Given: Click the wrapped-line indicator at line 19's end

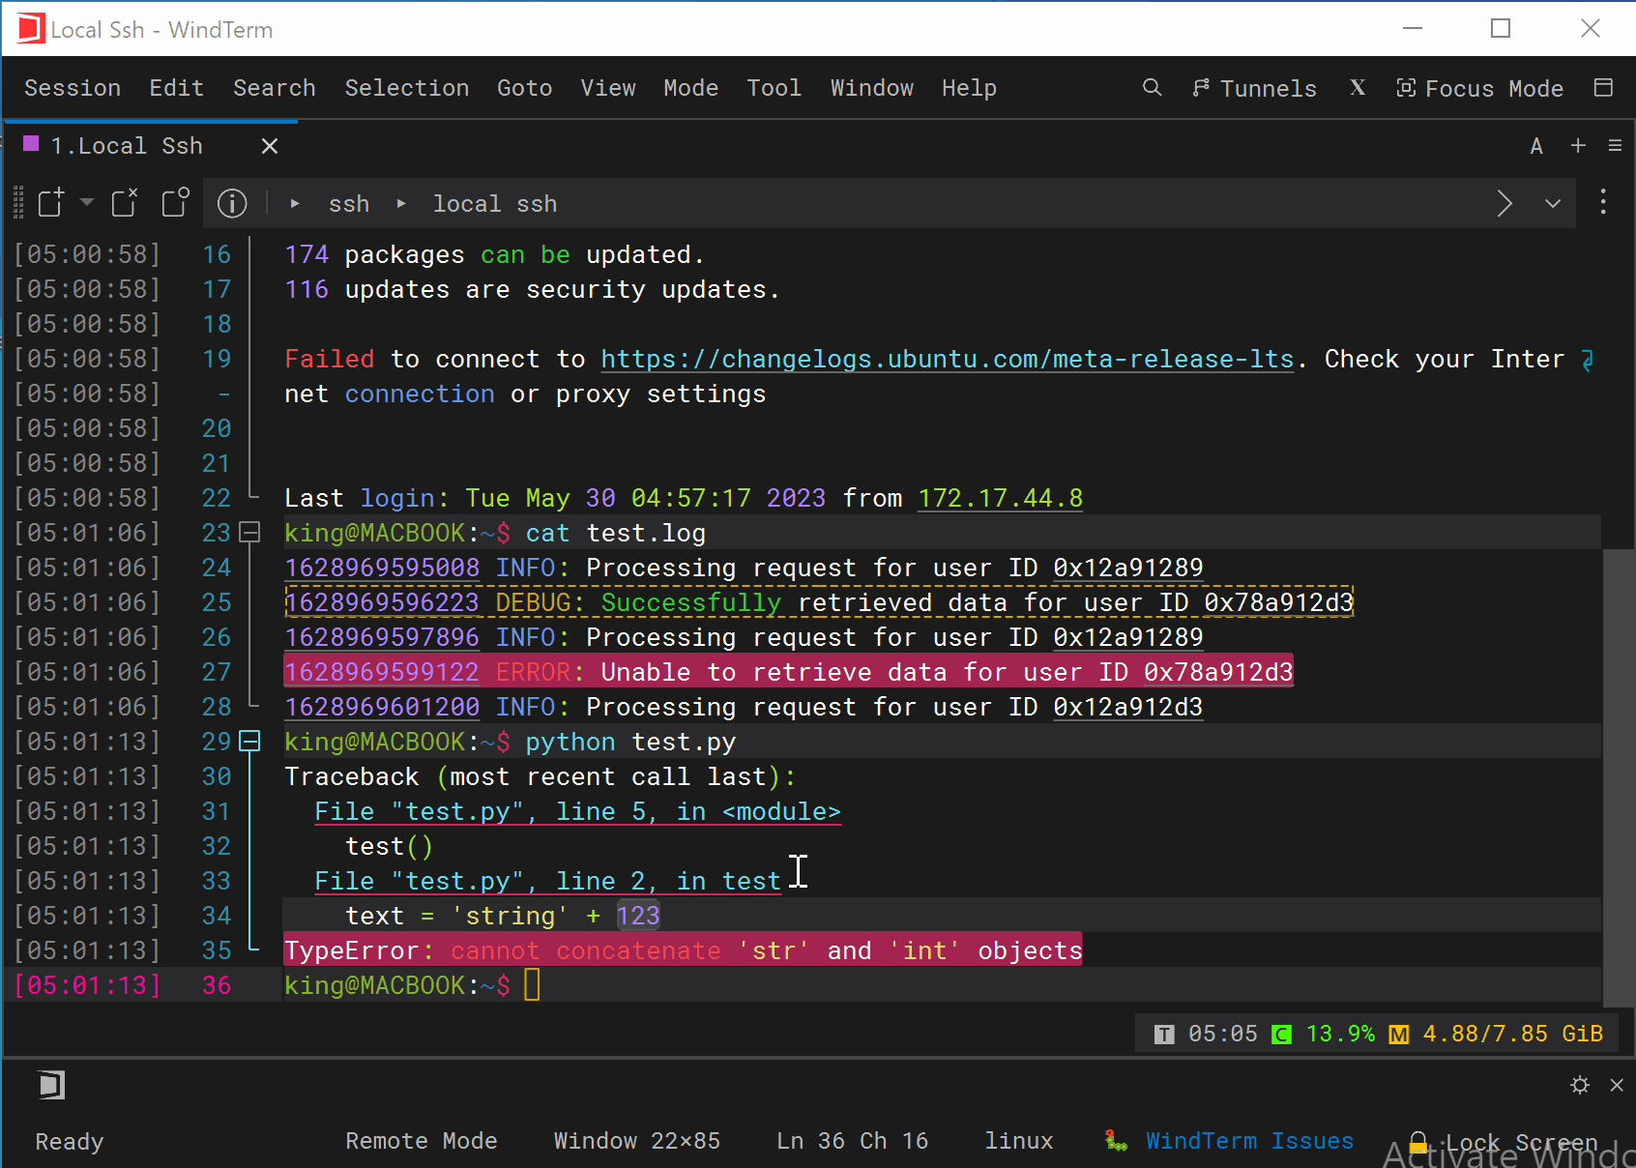Looking at the screenshot, I should click(1587, 360).
